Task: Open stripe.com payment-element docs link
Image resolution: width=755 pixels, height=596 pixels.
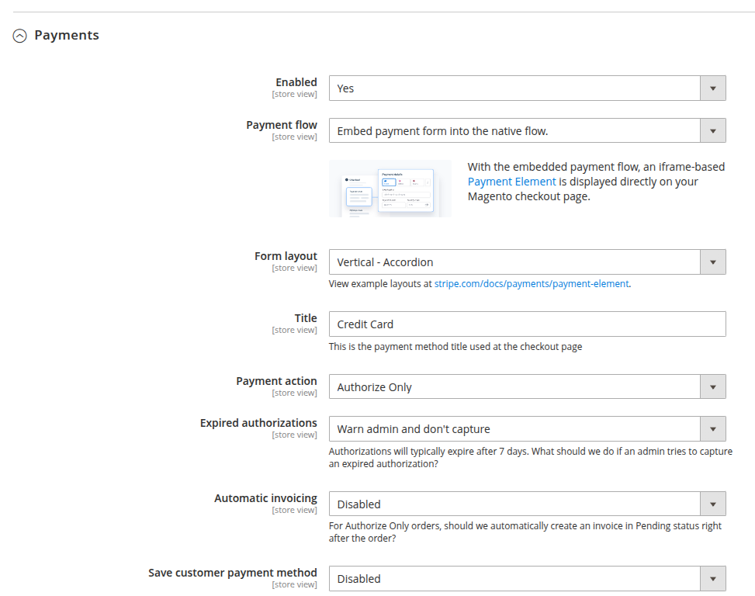Action: point(531,284)
